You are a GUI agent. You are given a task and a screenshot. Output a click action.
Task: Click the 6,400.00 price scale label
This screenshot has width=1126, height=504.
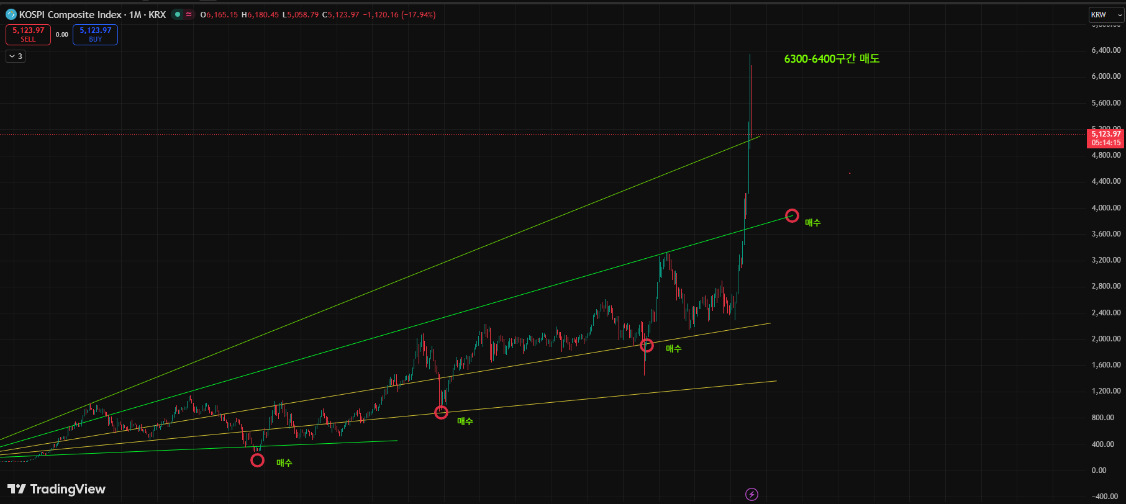[1106, 50]
